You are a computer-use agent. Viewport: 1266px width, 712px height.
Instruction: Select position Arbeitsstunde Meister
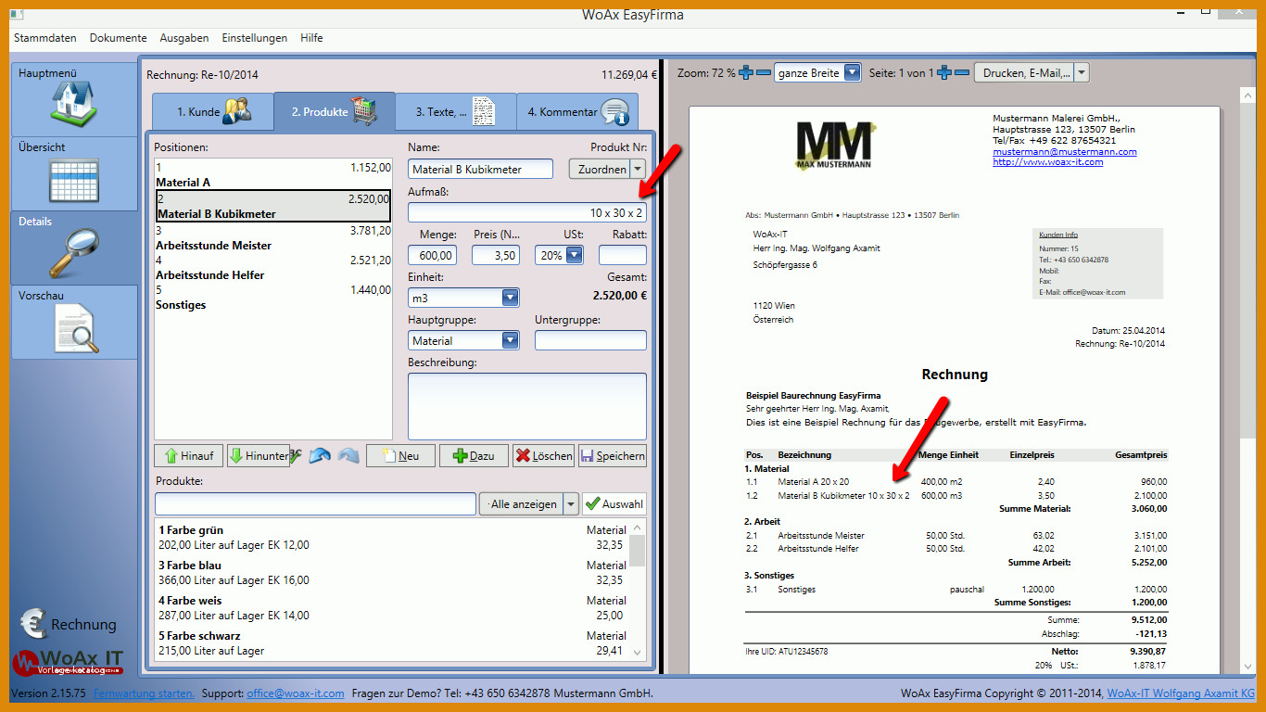(273, 237)
